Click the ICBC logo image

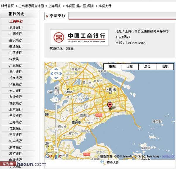79,37
